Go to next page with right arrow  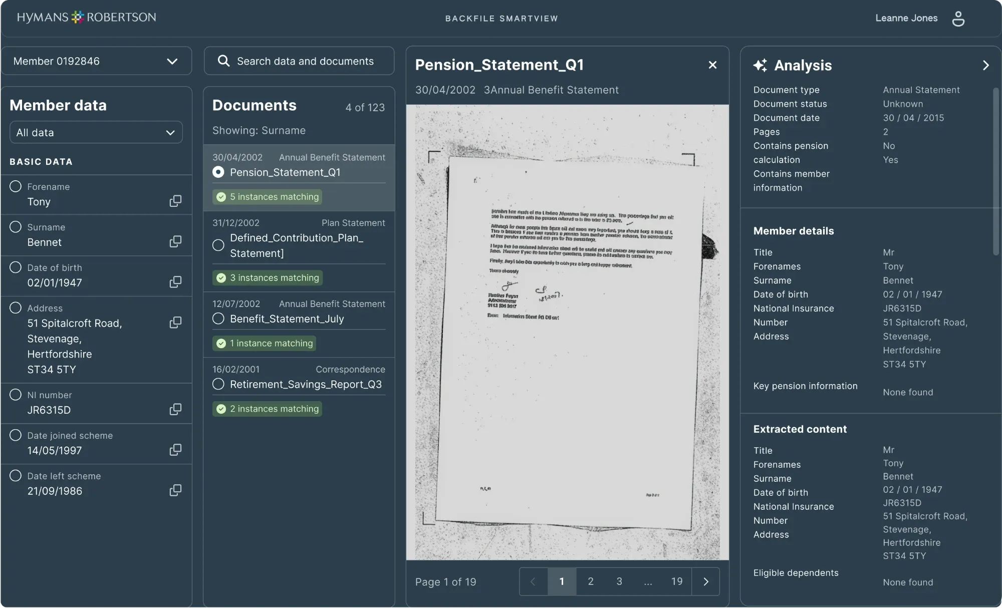[x=705, y=581]
